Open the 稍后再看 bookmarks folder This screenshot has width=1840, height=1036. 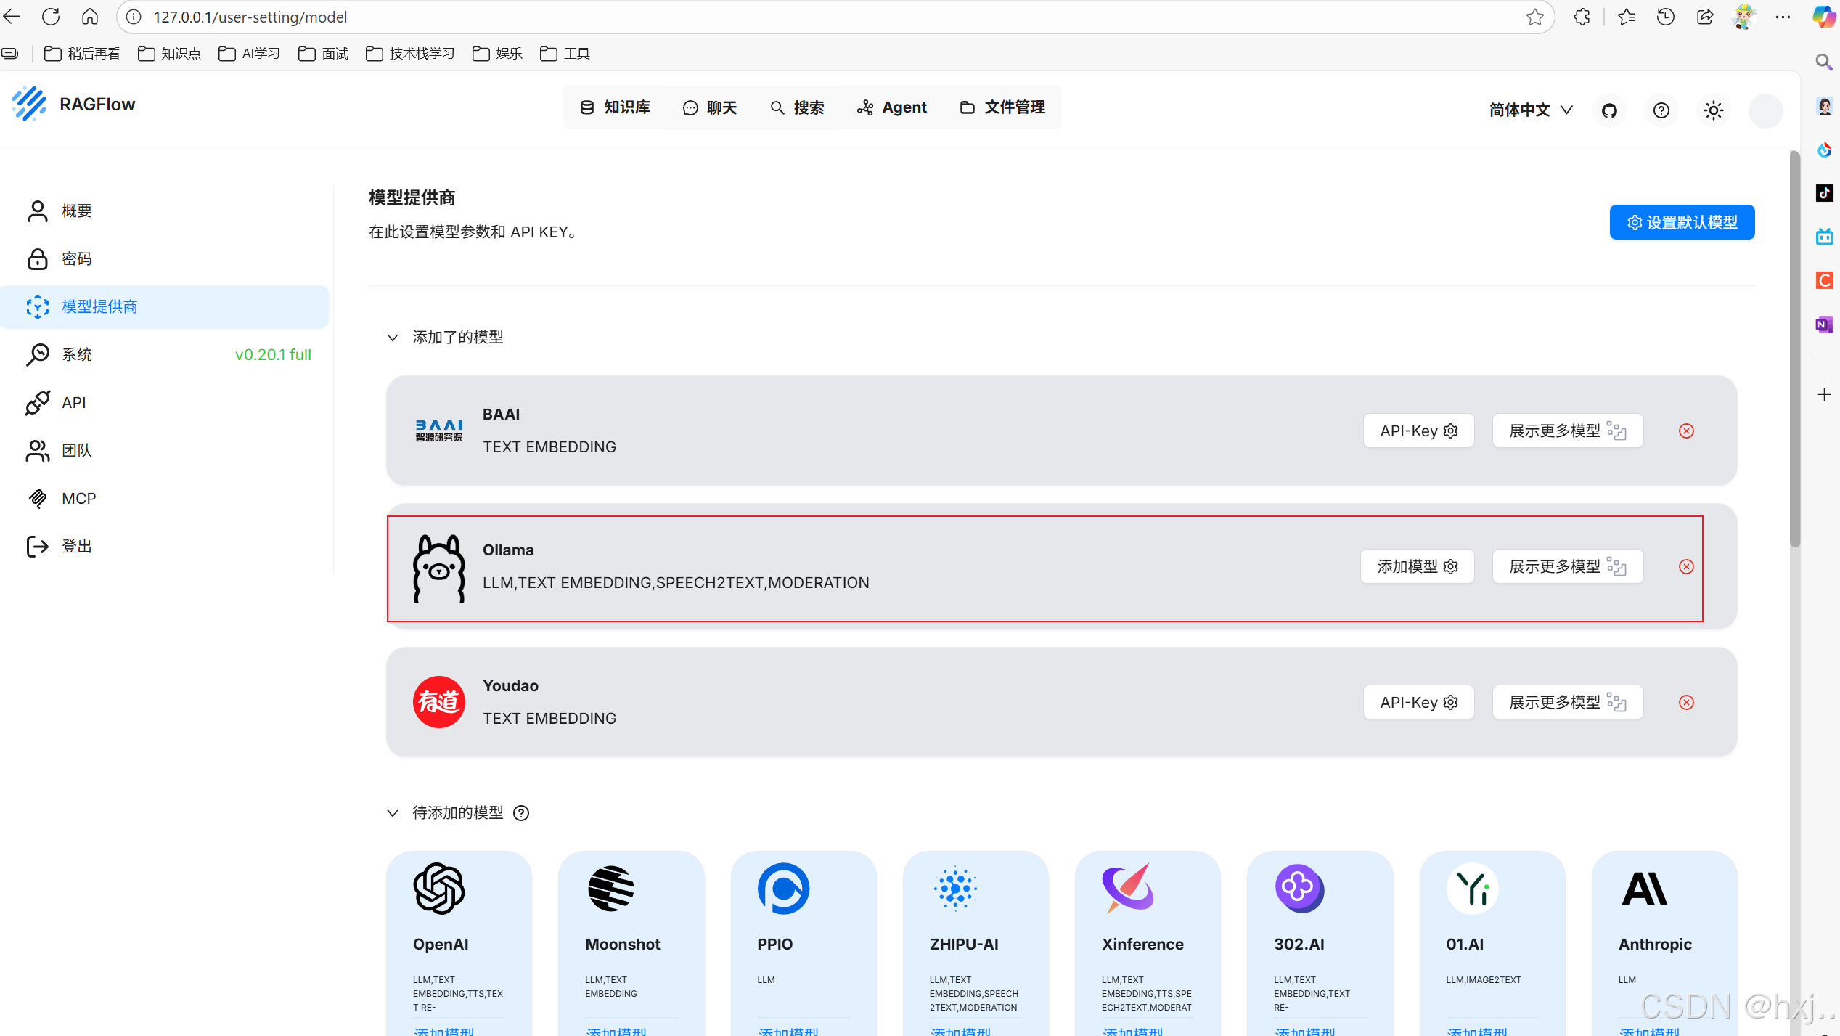[x=82, y=54]
